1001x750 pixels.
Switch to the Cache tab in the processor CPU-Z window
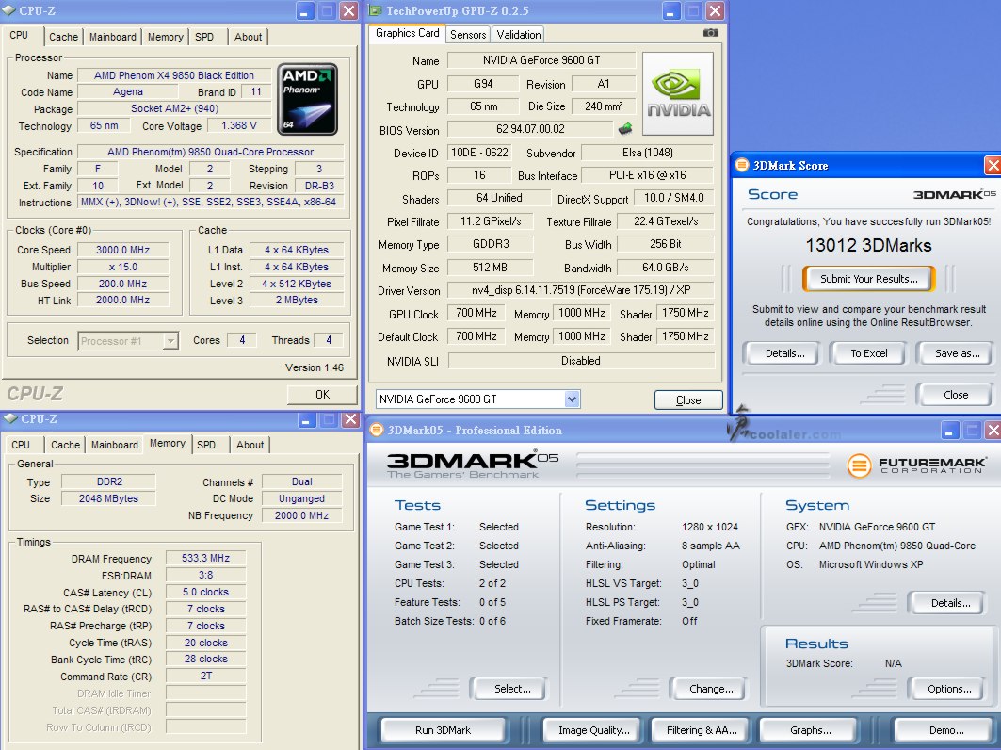64,37
